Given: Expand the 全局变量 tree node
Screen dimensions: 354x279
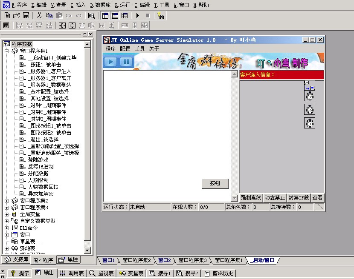Looking at the screenshot, I should [7, 214].
